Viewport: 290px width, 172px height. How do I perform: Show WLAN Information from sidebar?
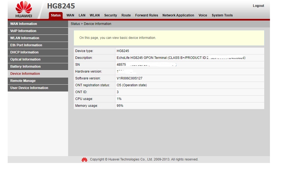point(25,38)
